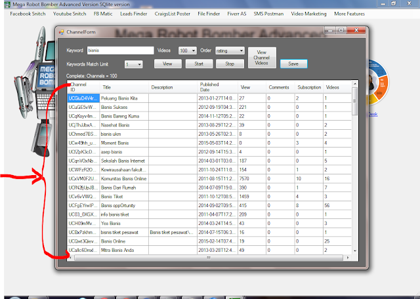The height and width of the screenshot is (299, 420).
Task: Select the 'info bisnis tiket' title cell
Action: [x=124, y=214]
